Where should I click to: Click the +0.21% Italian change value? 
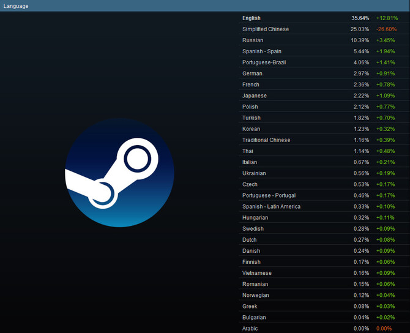(x=386, y=162)
